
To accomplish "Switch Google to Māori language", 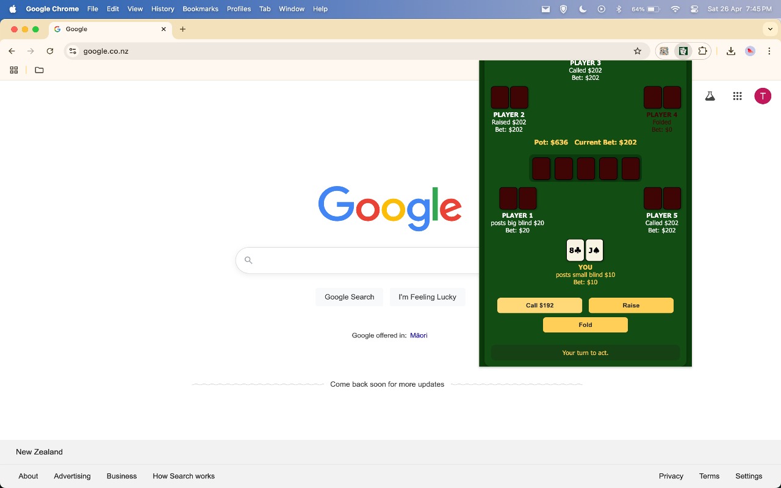I will 419,335.
